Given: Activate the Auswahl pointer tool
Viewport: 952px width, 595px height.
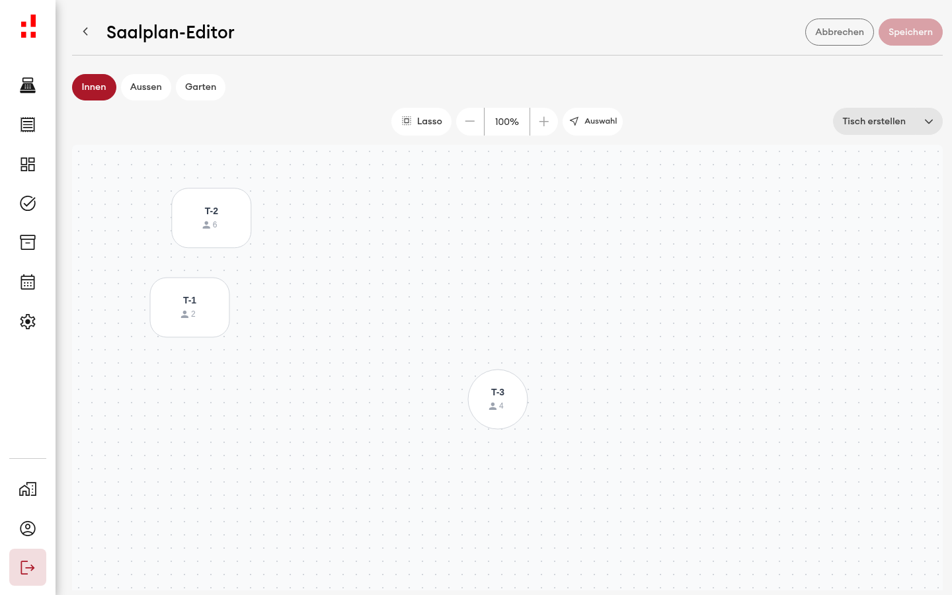Looking at the screenshot, I should point(593,122).
